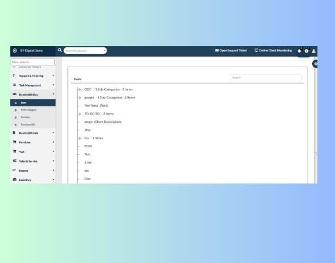Expand the IIG category arrow
335x263 pixels.
(x=80, y=139)
